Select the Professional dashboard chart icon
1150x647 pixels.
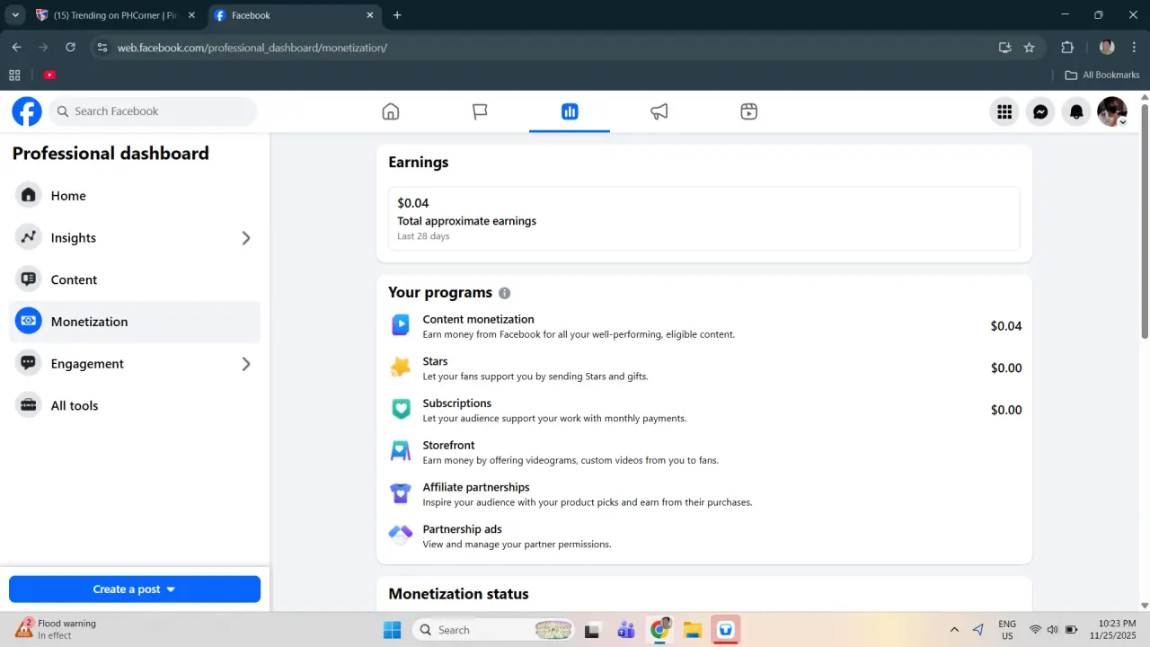point(570,111)
